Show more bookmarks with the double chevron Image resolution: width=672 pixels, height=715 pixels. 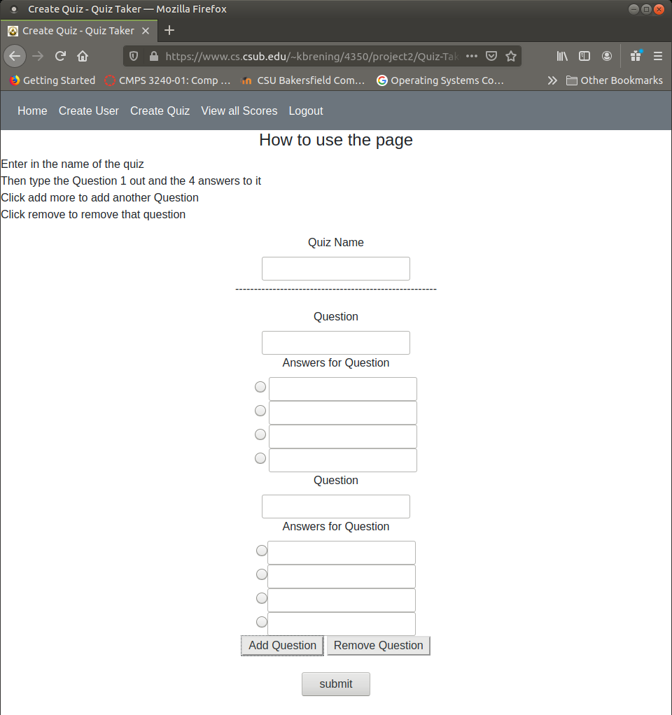[x=552, y=80]
